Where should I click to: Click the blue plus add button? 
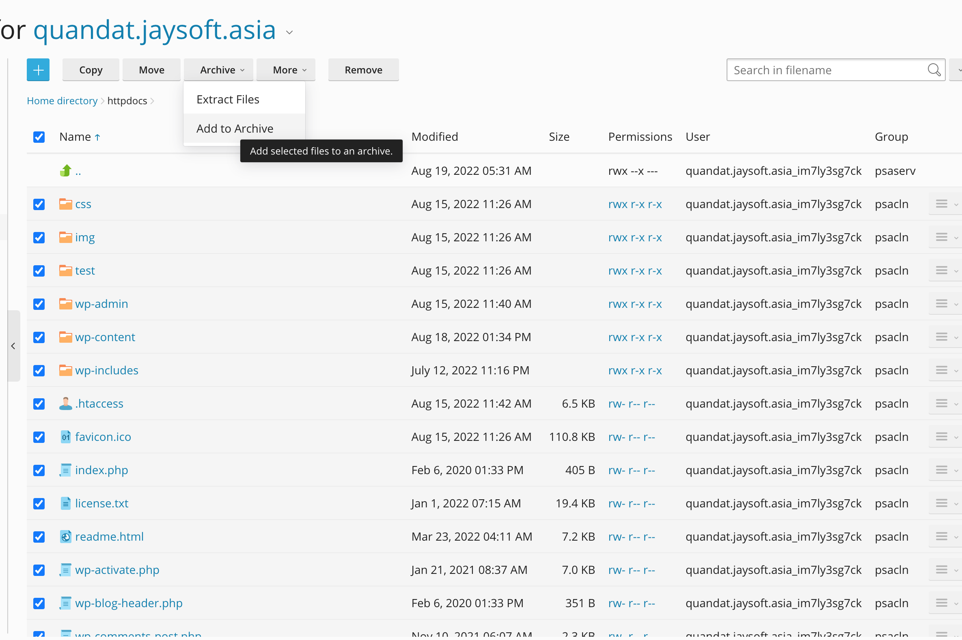pos(38,70)
